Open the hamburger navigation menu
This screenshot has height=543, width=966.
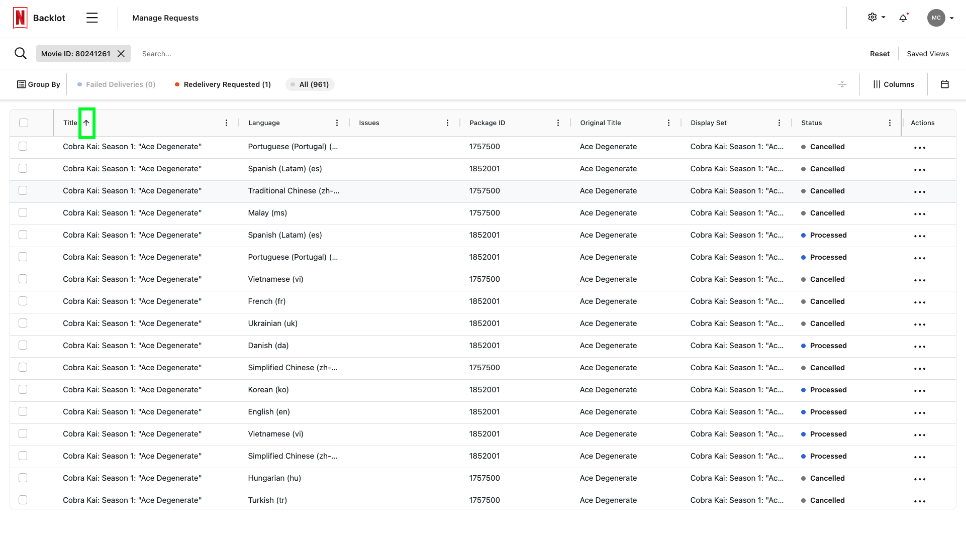tap(92, 18)
